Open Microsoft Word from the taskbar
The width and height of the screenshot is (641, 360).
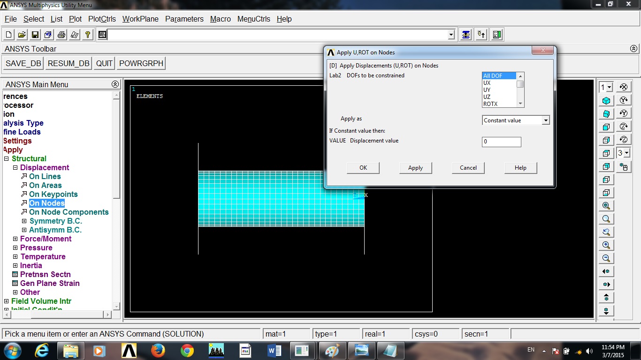coord(275,351)
